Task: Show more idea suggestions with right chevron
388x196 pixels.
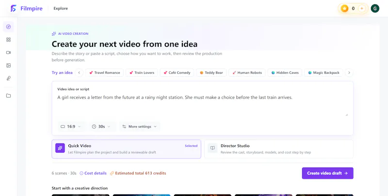Action: coord(349,72)
